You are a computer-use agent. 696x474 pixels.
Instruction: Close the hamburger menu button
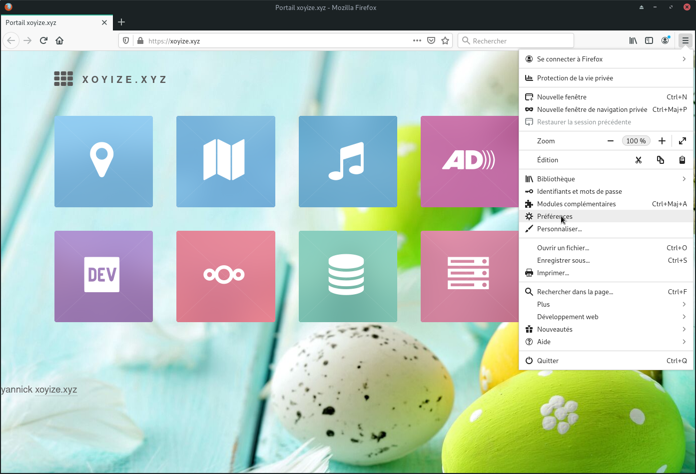point(685,40)
